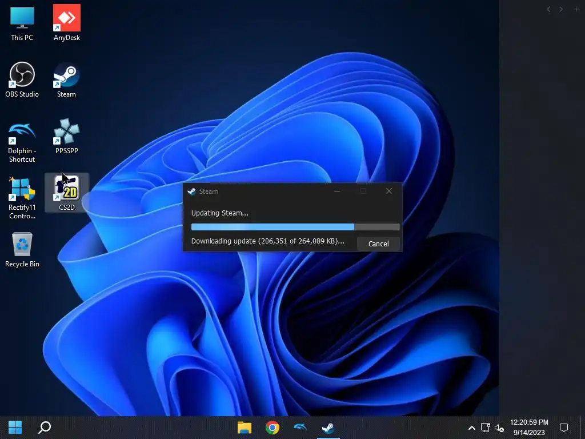
Task: Select the CS2D desktop shortcut
Action: pyautogui.click(x=67, y=193)
